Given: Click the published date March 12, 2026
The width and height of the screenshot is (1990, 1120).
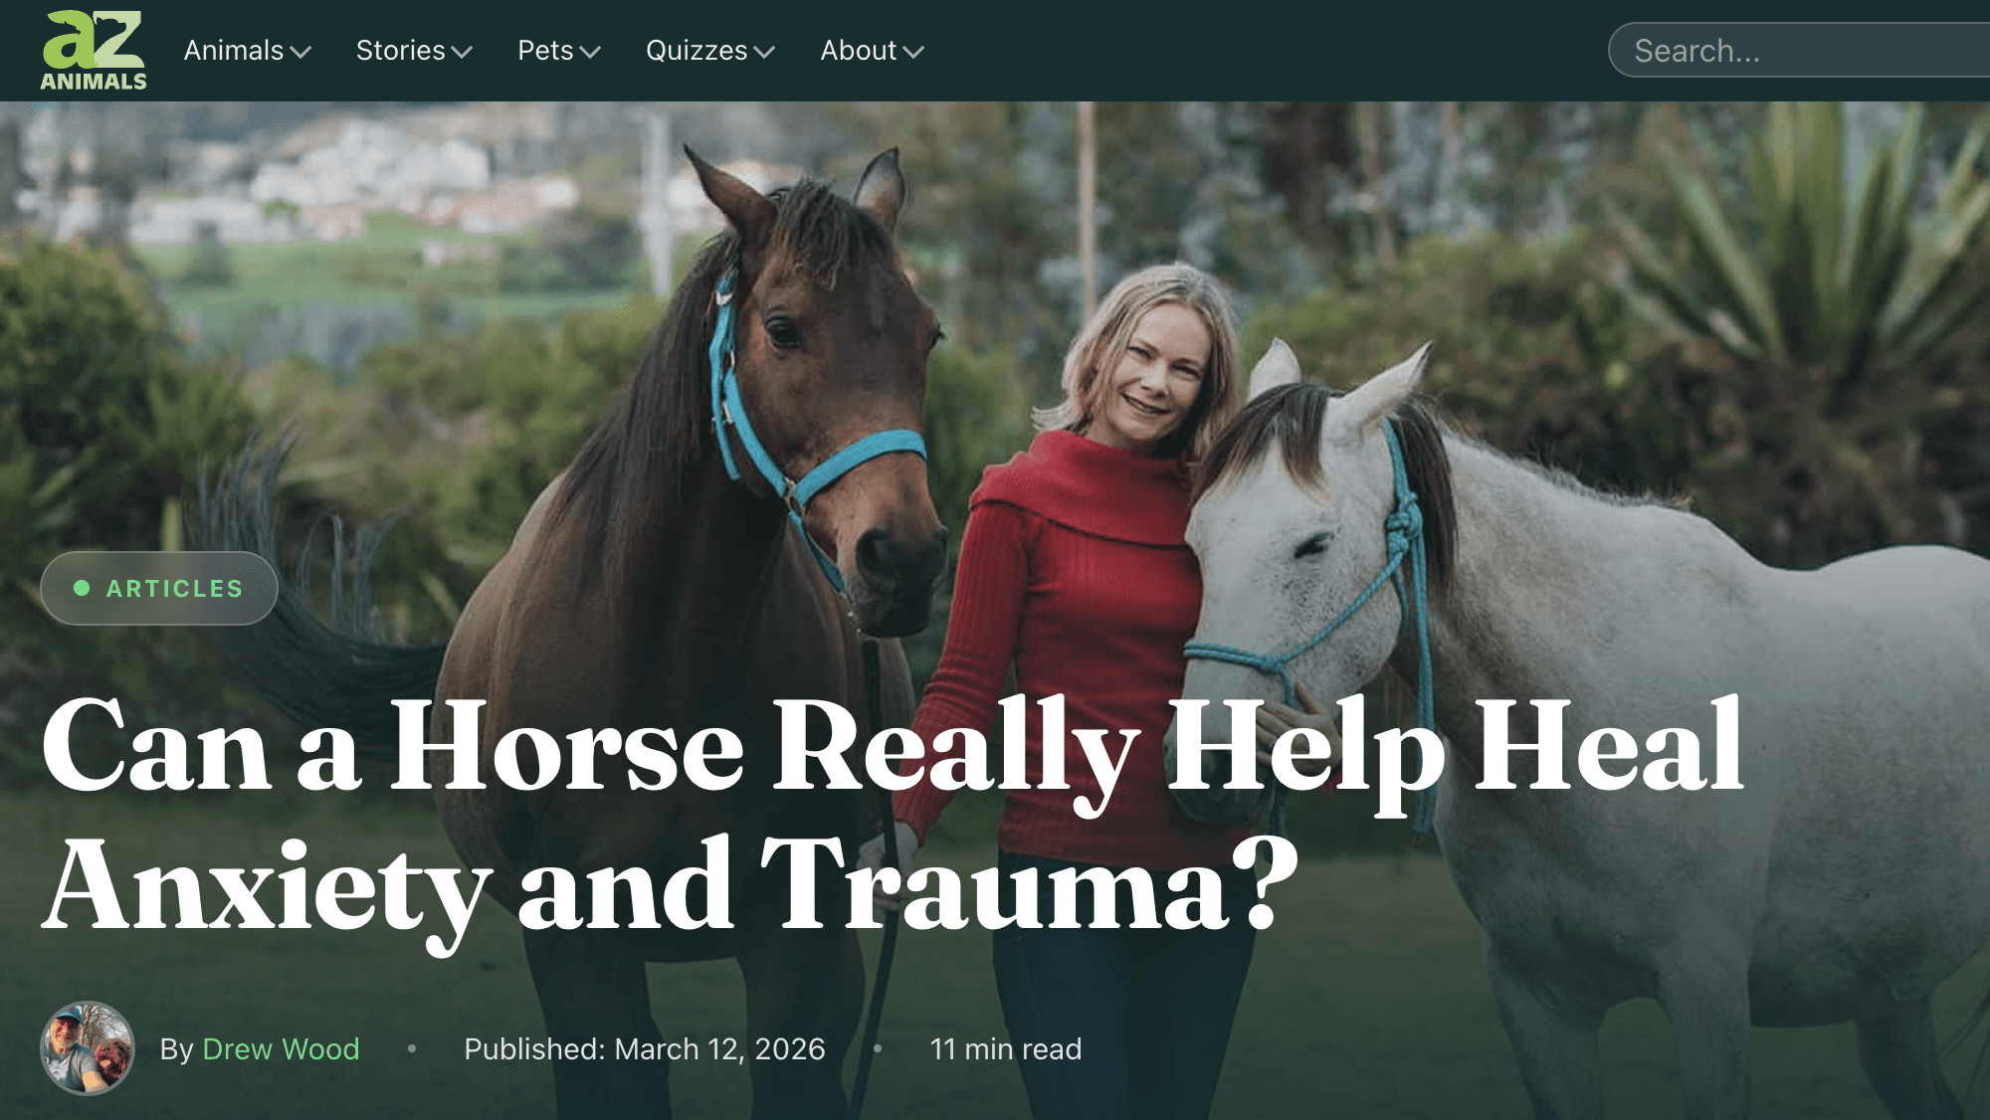Looking at the screenshot, I should (645, 1048).
